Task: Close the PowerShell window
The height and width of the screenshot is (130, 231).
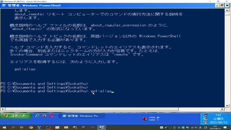Action: click(x=227, y=5)
